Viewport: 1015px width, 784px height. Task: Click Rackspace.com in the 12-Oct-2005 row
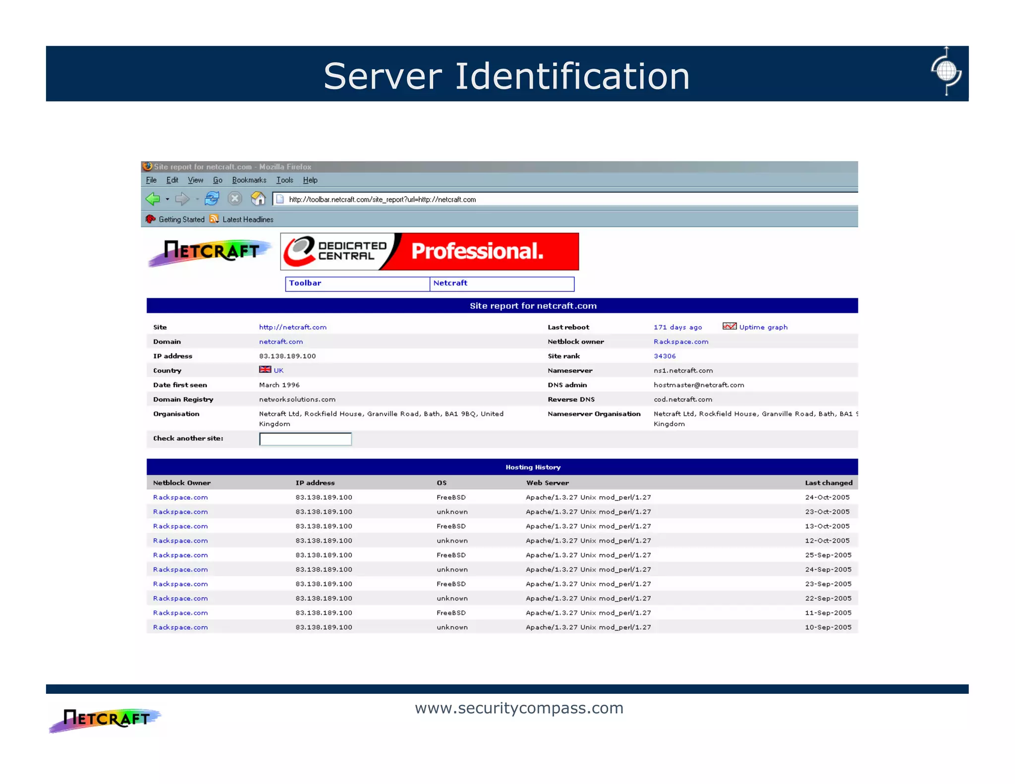tap(180, 540)
